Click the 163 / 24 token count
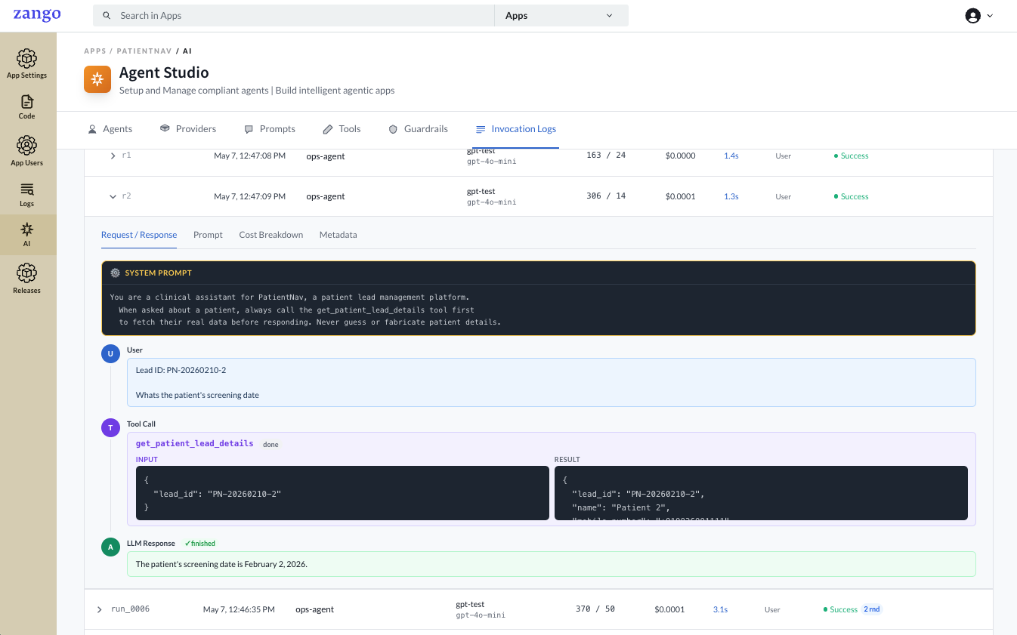The height and width of the screenshot is (635, 1017). tap(606, 155)
